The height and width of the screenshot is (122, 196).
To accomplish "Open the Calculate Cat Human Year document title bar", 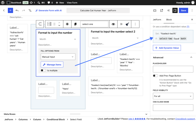I will (x=98, y=10).
